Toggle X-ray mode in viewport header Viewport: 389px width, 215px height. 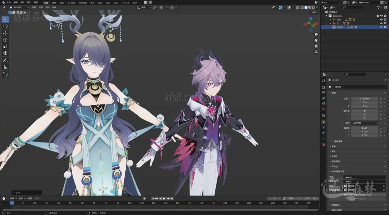click(x=297, y=8)
